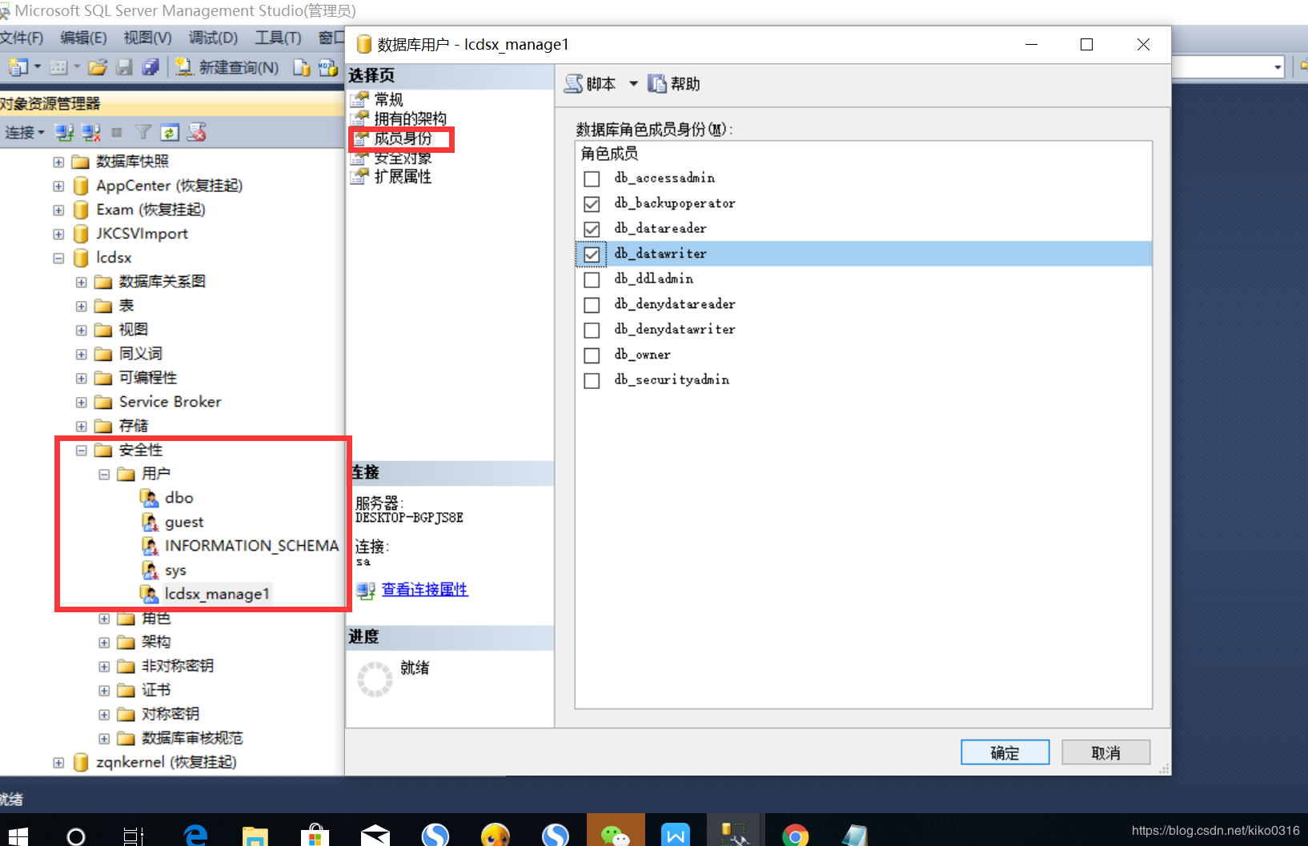1308x846 pixels.
Task: Check the db_denydatawriter role
Action: 592,330
